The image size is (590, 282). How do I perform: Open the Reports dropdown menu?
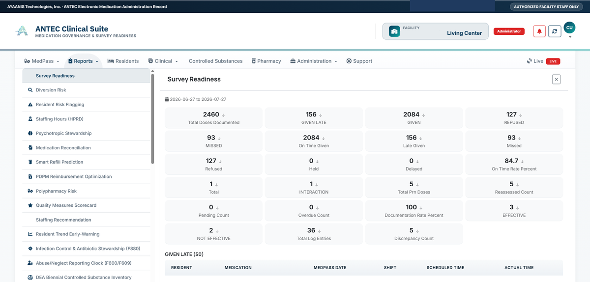[83, 61]
